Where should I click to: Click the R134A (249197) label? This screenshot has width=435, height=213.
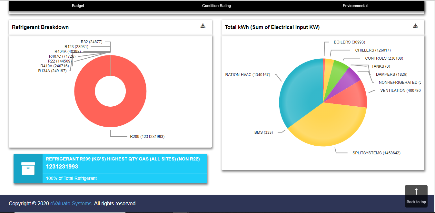52,71
